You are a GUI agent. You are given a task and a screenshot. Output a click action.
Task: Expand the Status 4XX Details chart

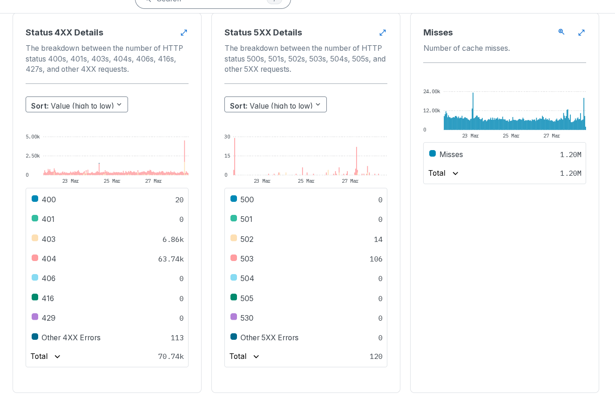click(x=184, y=33)
